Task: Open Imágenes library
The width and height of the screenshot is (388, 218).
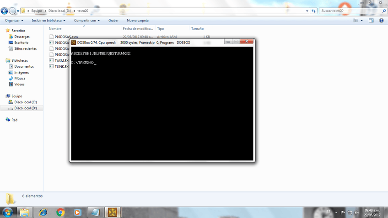Action: pyautogui.click(x=22, y=72)
